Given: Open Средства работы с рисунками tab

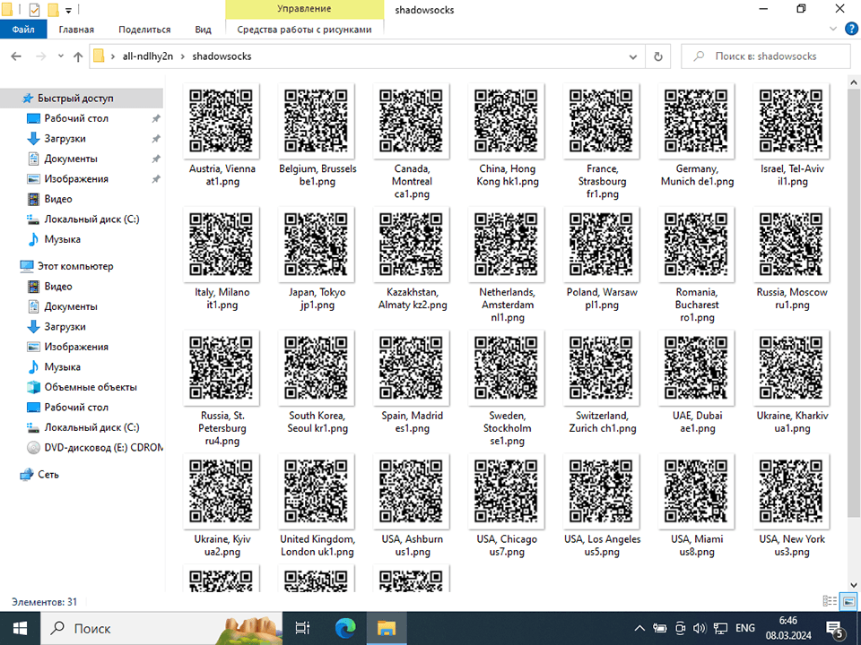Looking at the screenshot, I should click(x=304, y=30).
